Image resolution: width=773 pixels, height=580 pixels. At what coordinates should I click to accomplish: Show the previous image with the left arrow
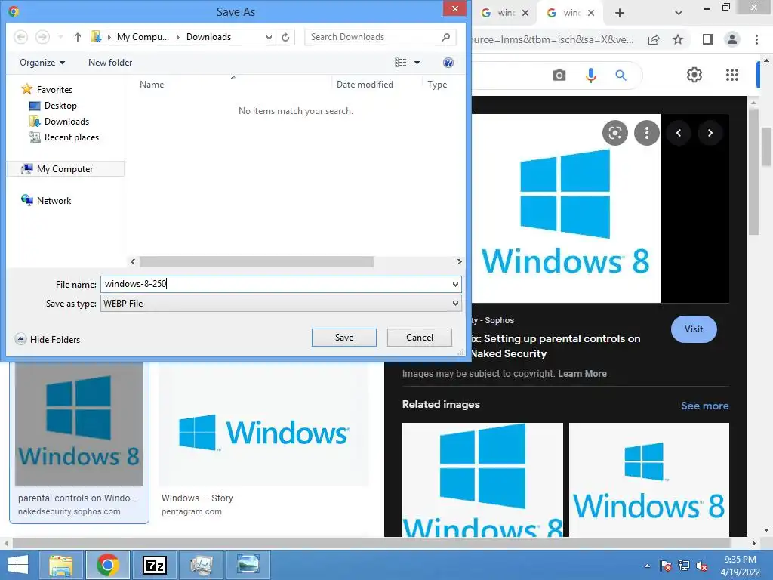pyautogui.click(x=679, y=133)
